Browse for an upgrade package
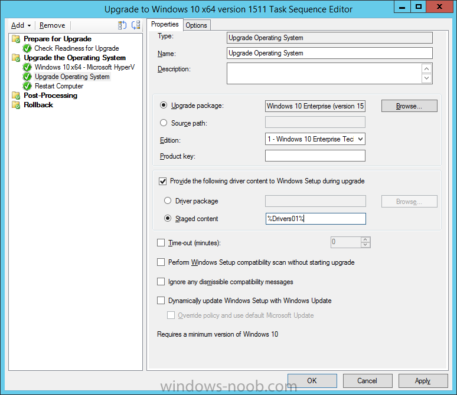 [x=409, y=106]
